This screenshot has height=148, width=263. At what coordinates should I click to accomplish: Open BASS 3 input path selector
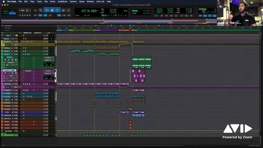(49, 58)
